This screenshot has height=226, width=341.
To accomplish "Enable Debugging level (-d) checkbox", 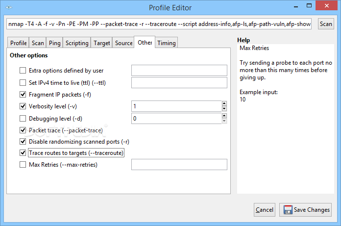I will click(23, 118).
